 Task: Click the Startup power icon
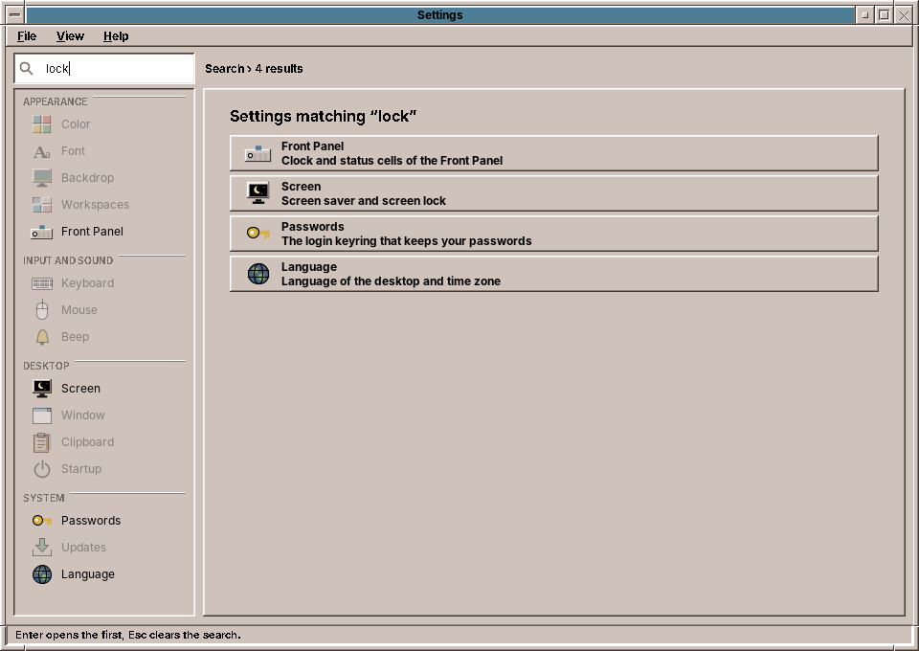pyautogui.click(x=42, y=469)
